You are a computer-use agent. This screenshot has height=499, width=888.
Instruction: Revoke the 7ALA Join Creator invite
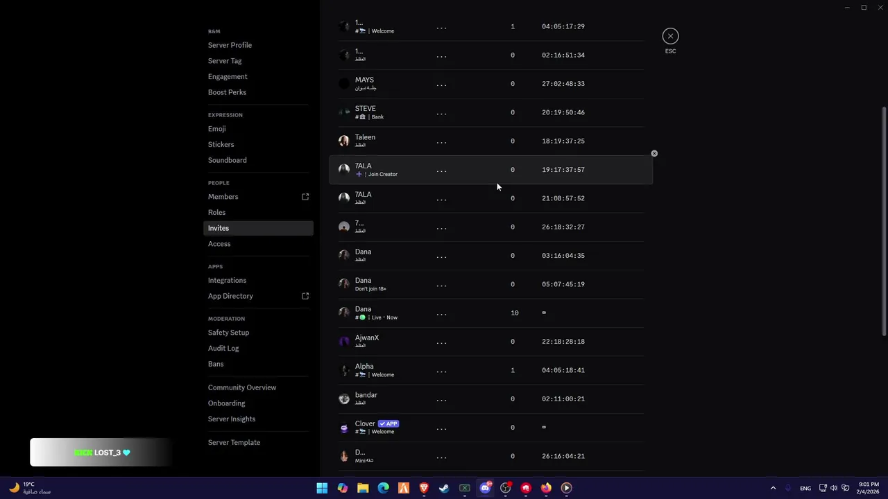(x=654, y=153)
